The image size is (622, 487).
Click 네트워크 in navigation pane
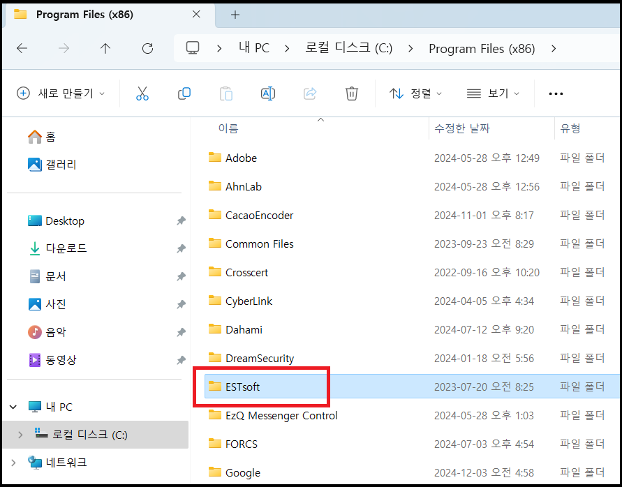(x=57, y=463)
